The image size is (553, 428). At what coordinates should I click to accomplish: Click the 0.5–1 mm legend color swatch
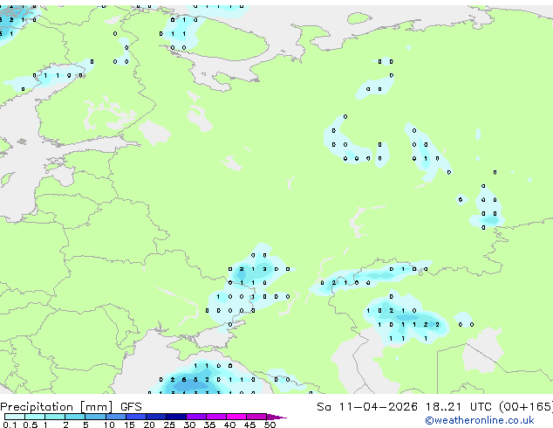click(x=35, y=417)
